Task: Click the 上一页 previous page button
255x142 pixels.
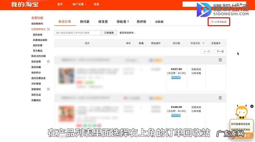Action: pos(207,51)
